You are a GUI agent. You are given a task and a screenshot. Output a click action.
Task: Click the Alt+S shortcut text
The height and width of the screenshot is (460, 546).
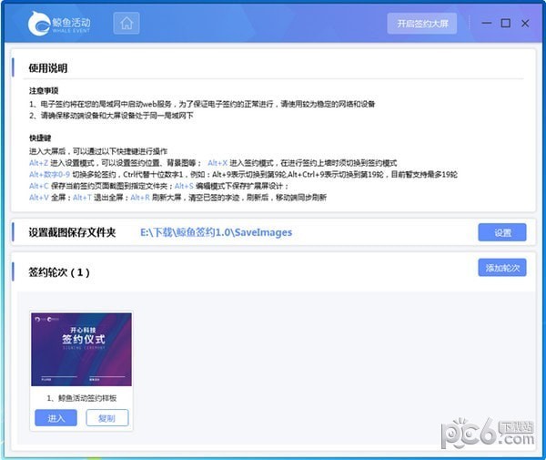[x=184, y=186]
